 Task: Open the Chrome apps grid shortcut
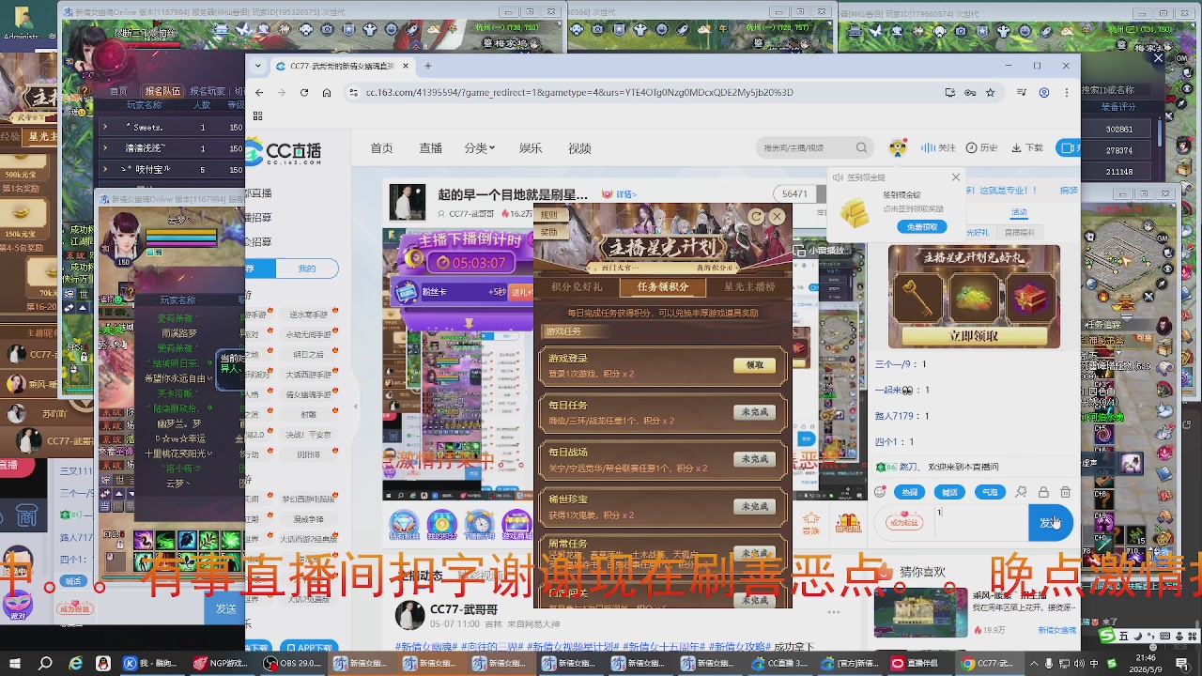pyautogui.click(x=257, y=116)
